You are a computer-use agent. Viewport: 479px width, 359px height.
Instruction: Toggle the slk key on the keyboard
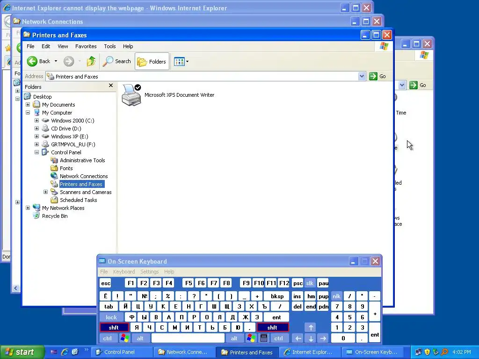(x=310, y=283)
